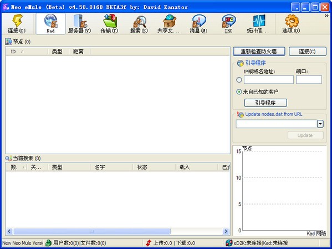Click the 节点 (0) panel label
The width and height of the screenshot is (332, 249).
pos(22,42)
